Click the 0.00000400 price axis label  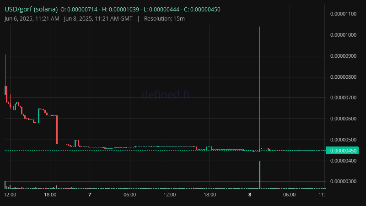344,161
